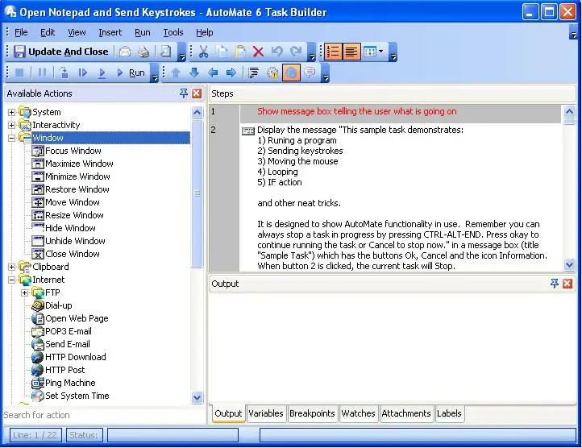Open the Run menu
Viewport: 582px width, 448px height.
pos(143,33)
